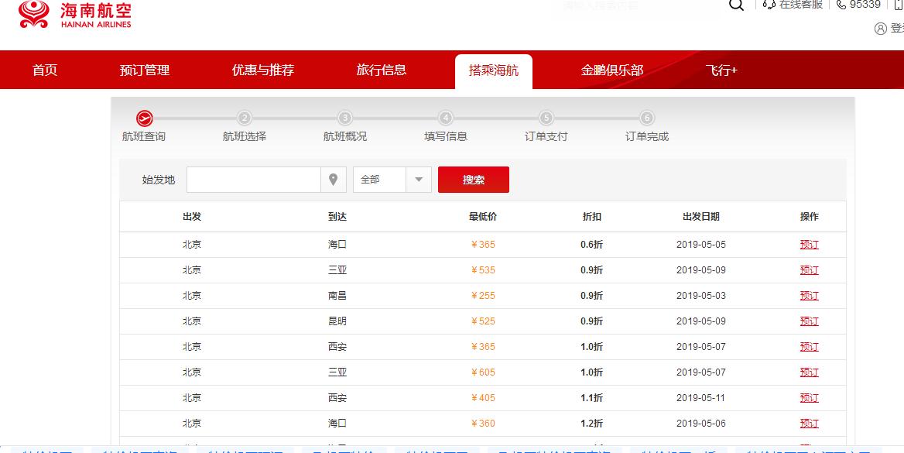
Task: Click the 最低价 column header
Action: (x=482, y=217)
